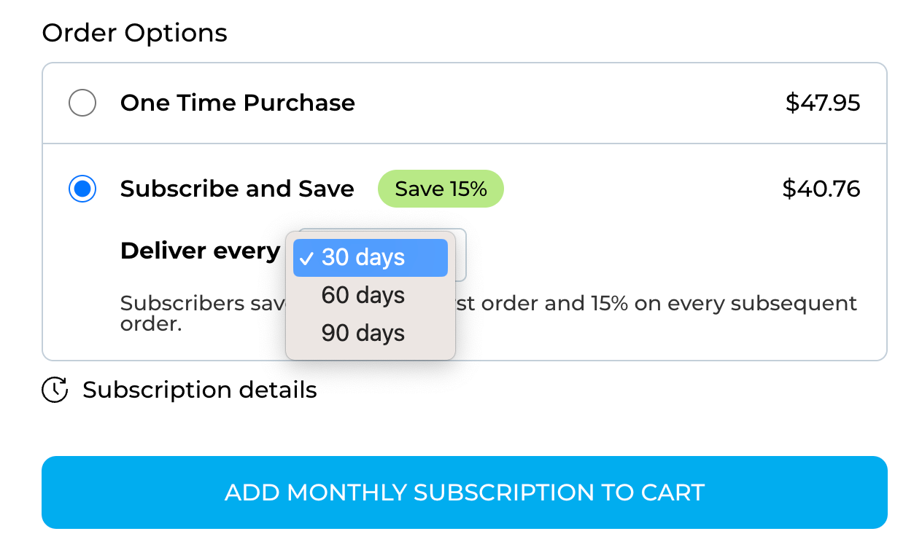Click the One Time Purchase label

pos(237,103)
